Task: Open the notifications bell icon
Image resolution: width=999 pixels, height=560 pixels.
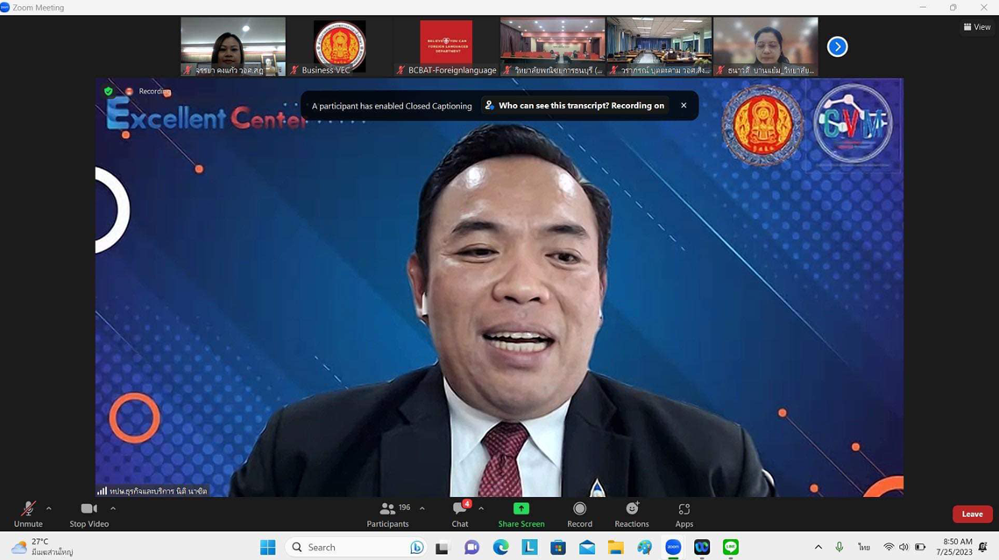Action: [983, 547]
